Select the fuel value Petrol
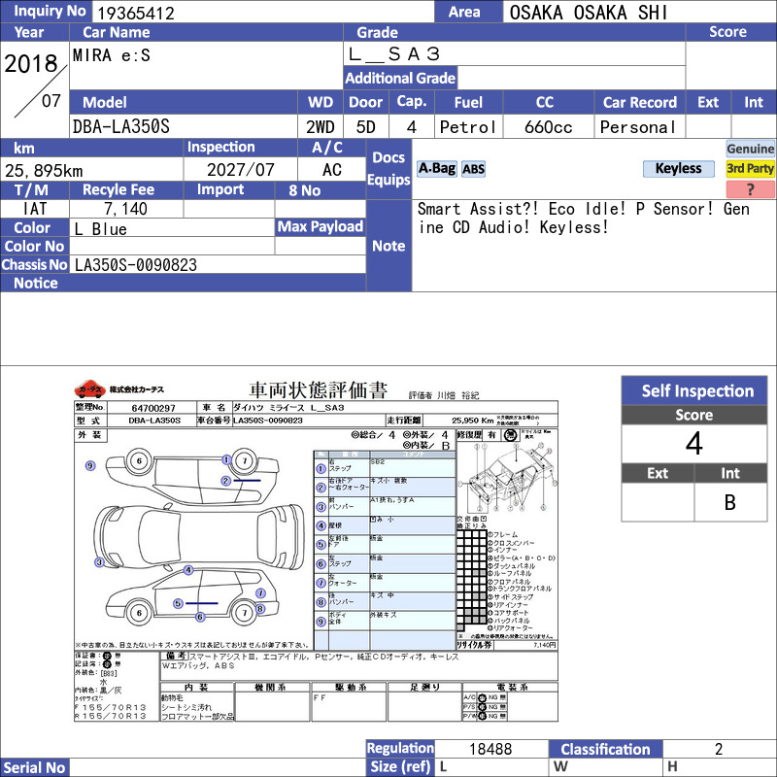 [468, 127]
